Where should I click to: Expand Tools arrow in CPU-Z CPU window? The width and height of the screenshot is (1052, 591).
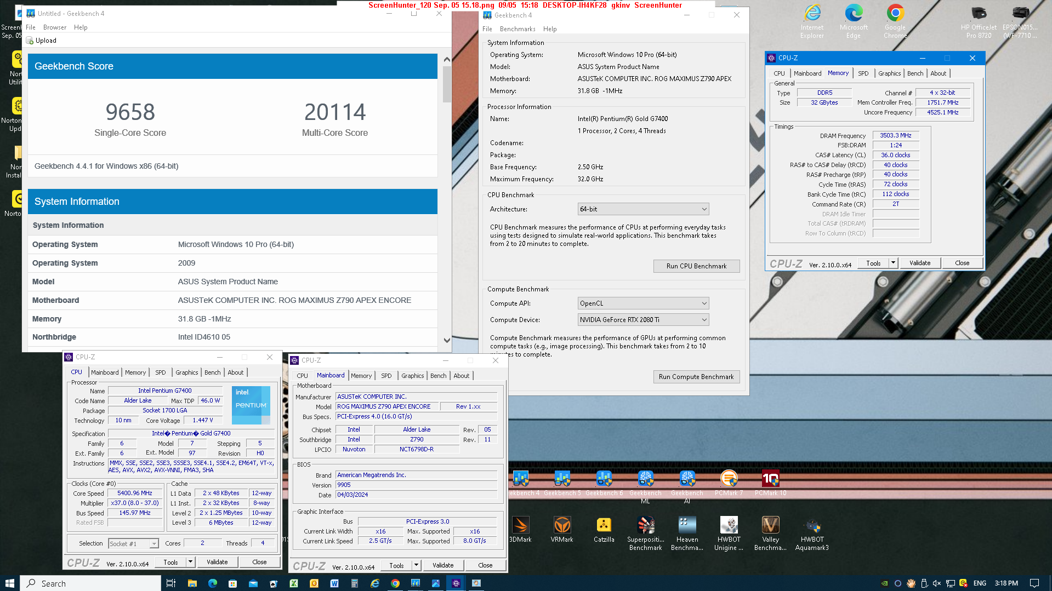pos(190,562)
